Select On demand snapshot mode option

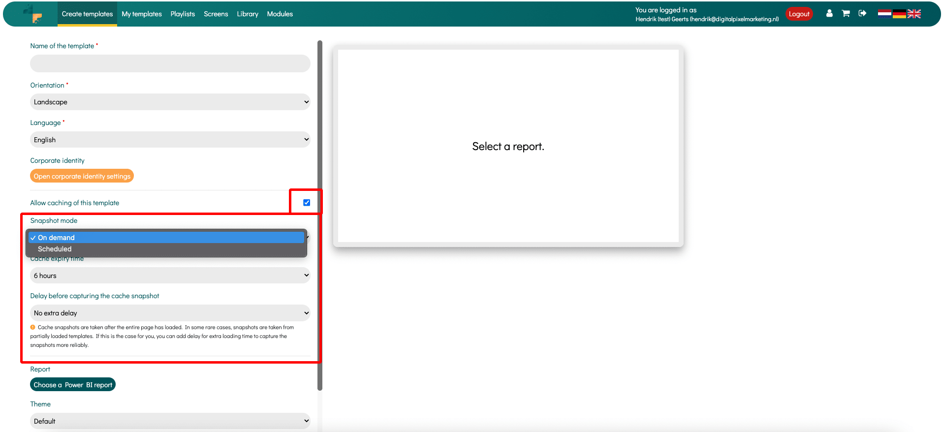[166, 238]
